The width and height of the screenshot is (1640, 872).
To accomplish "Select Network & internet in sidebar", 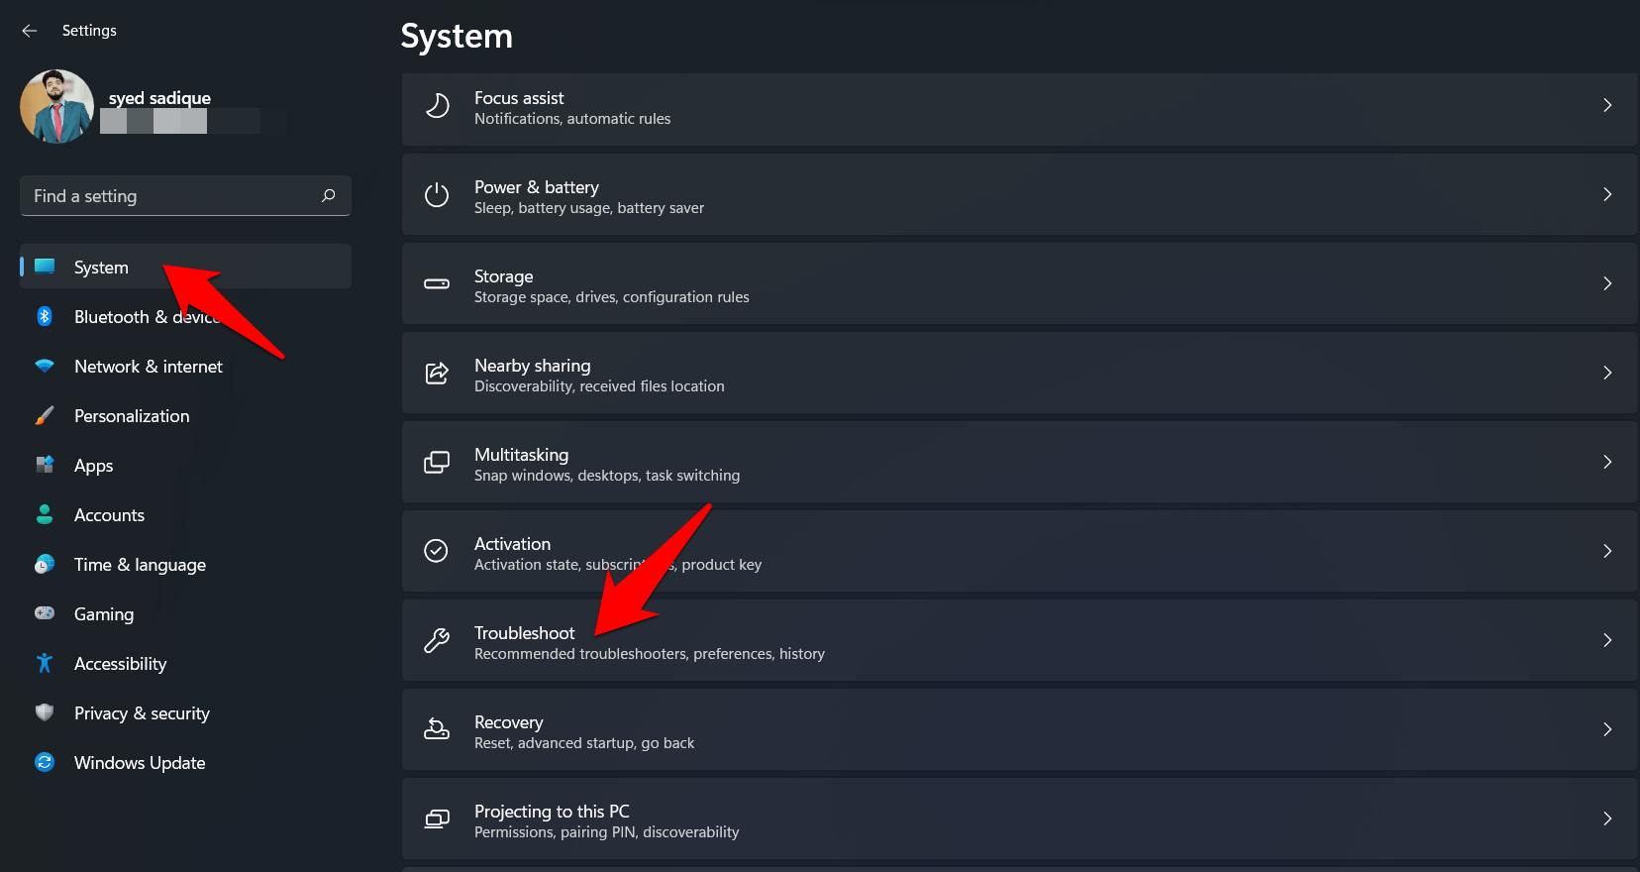I will [x=149, y=367].
